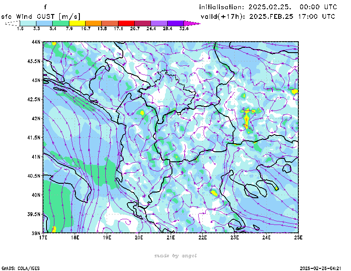This screenshot has width=351, height=271.
Task: Click the 39N latitude axis label
Action: [x=36, y=233]
